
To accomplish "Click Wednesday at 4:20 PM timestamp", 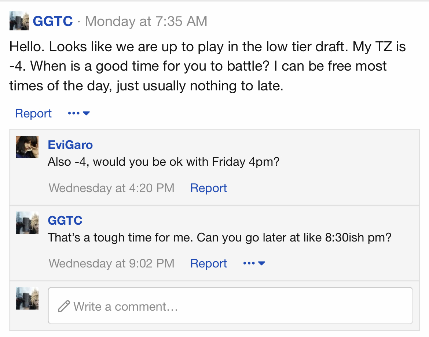I will [111, 188].
